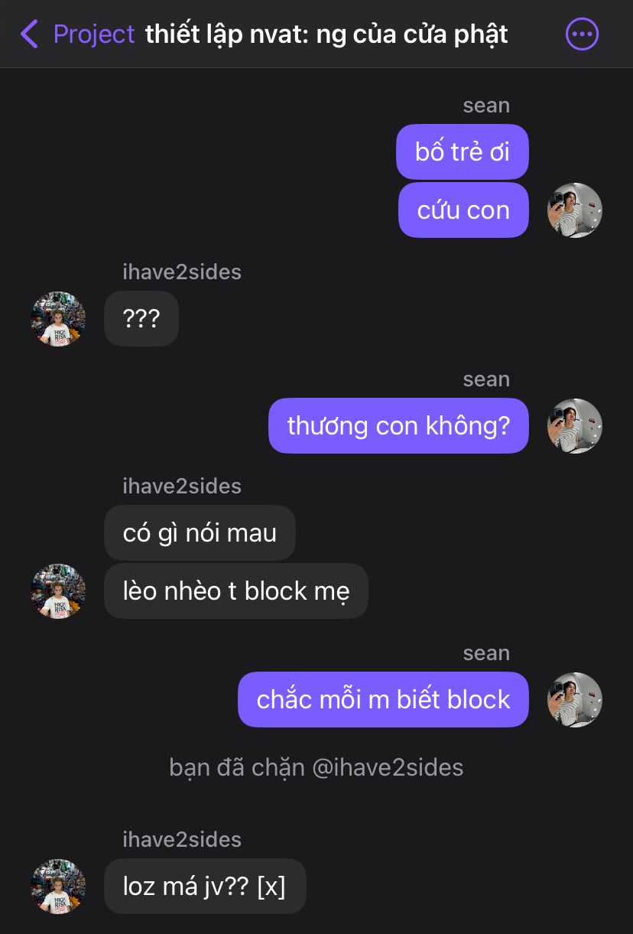
Task: Select the "???" message bubble
Action: (x=141, y=318)
